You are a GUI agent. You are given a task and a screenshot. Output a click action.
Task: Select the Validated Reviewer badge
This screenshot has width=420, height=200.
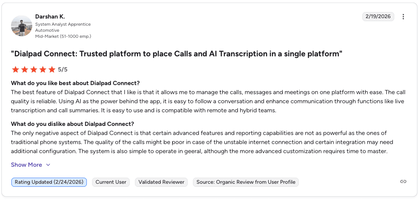[161, 182]
